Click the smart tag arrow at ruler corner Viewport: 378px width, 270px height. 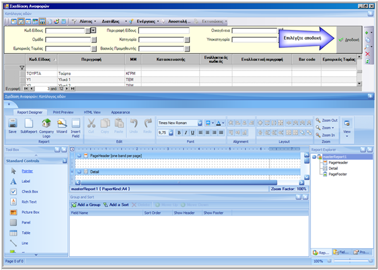coord(72,149)
